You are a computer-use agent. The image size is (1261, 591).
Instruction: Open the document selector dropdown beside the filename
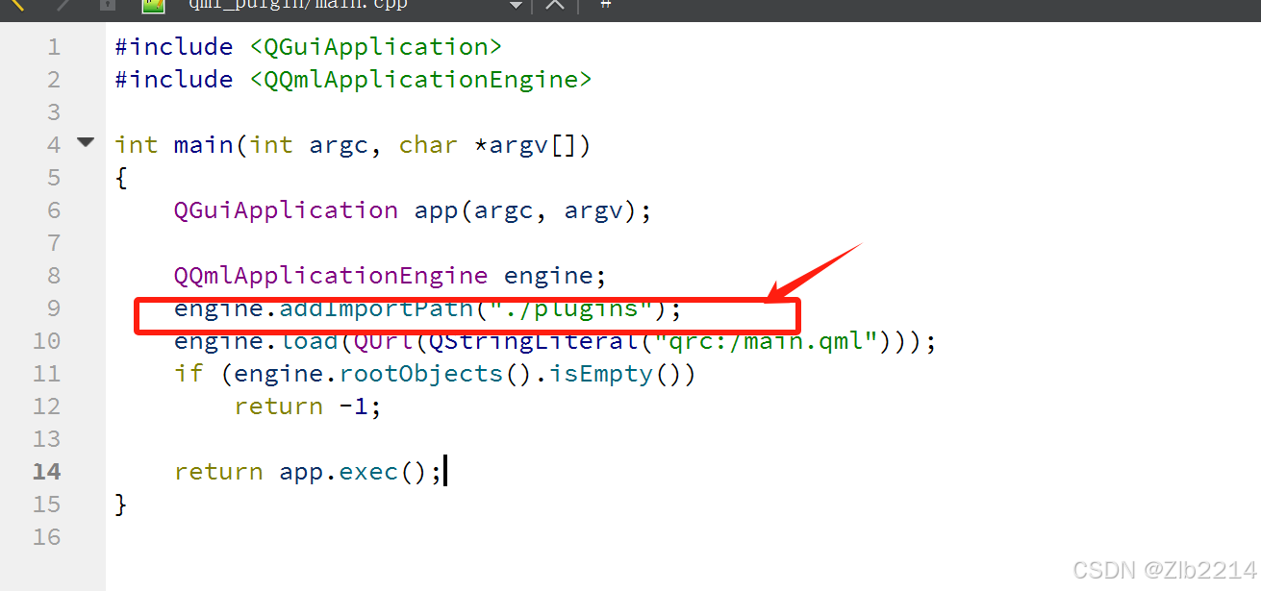(517, 7)
